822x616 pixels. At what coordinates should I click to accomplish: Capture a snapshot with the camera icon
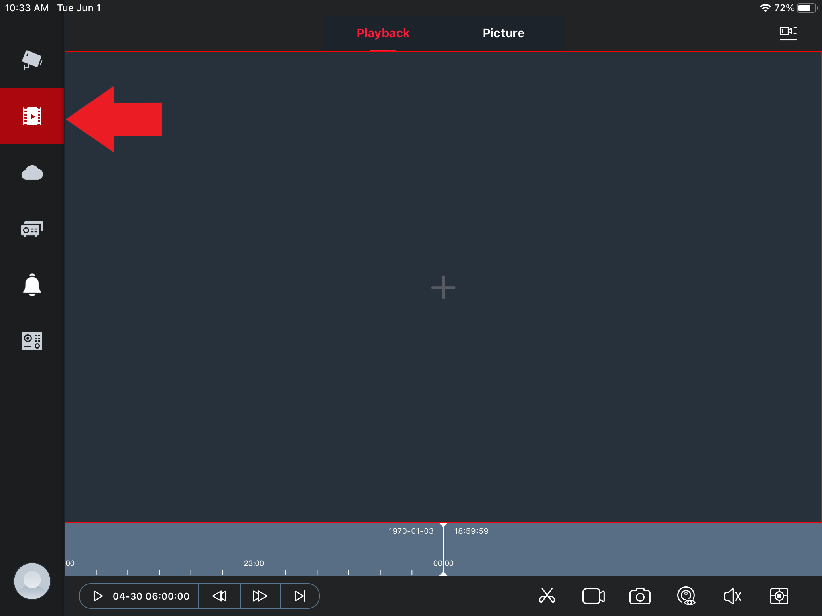tap(639, 596)
